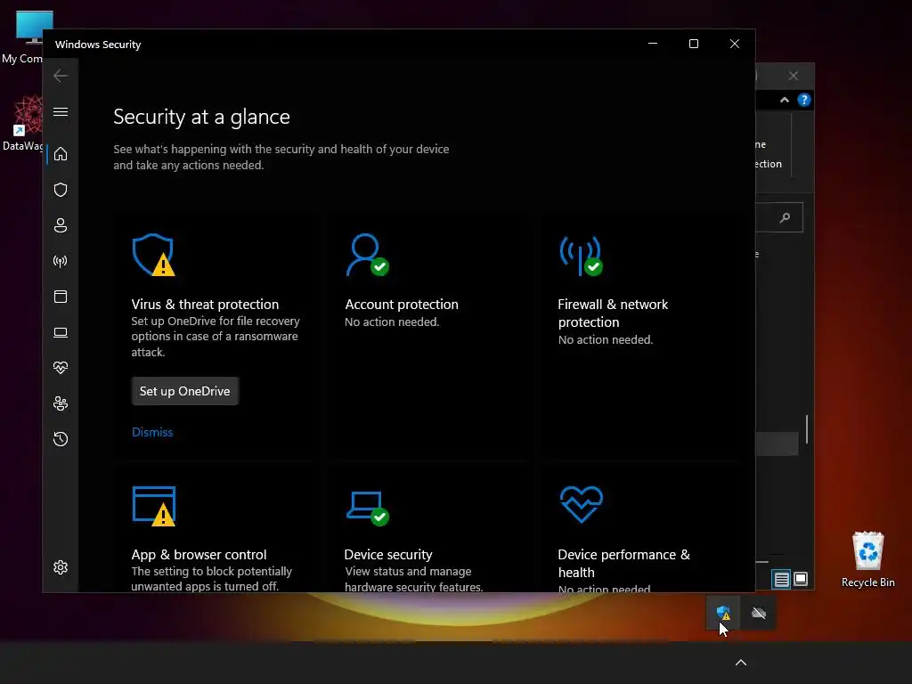
Task: Open Settings gear in sidebar
Action: tap(61, 567)
